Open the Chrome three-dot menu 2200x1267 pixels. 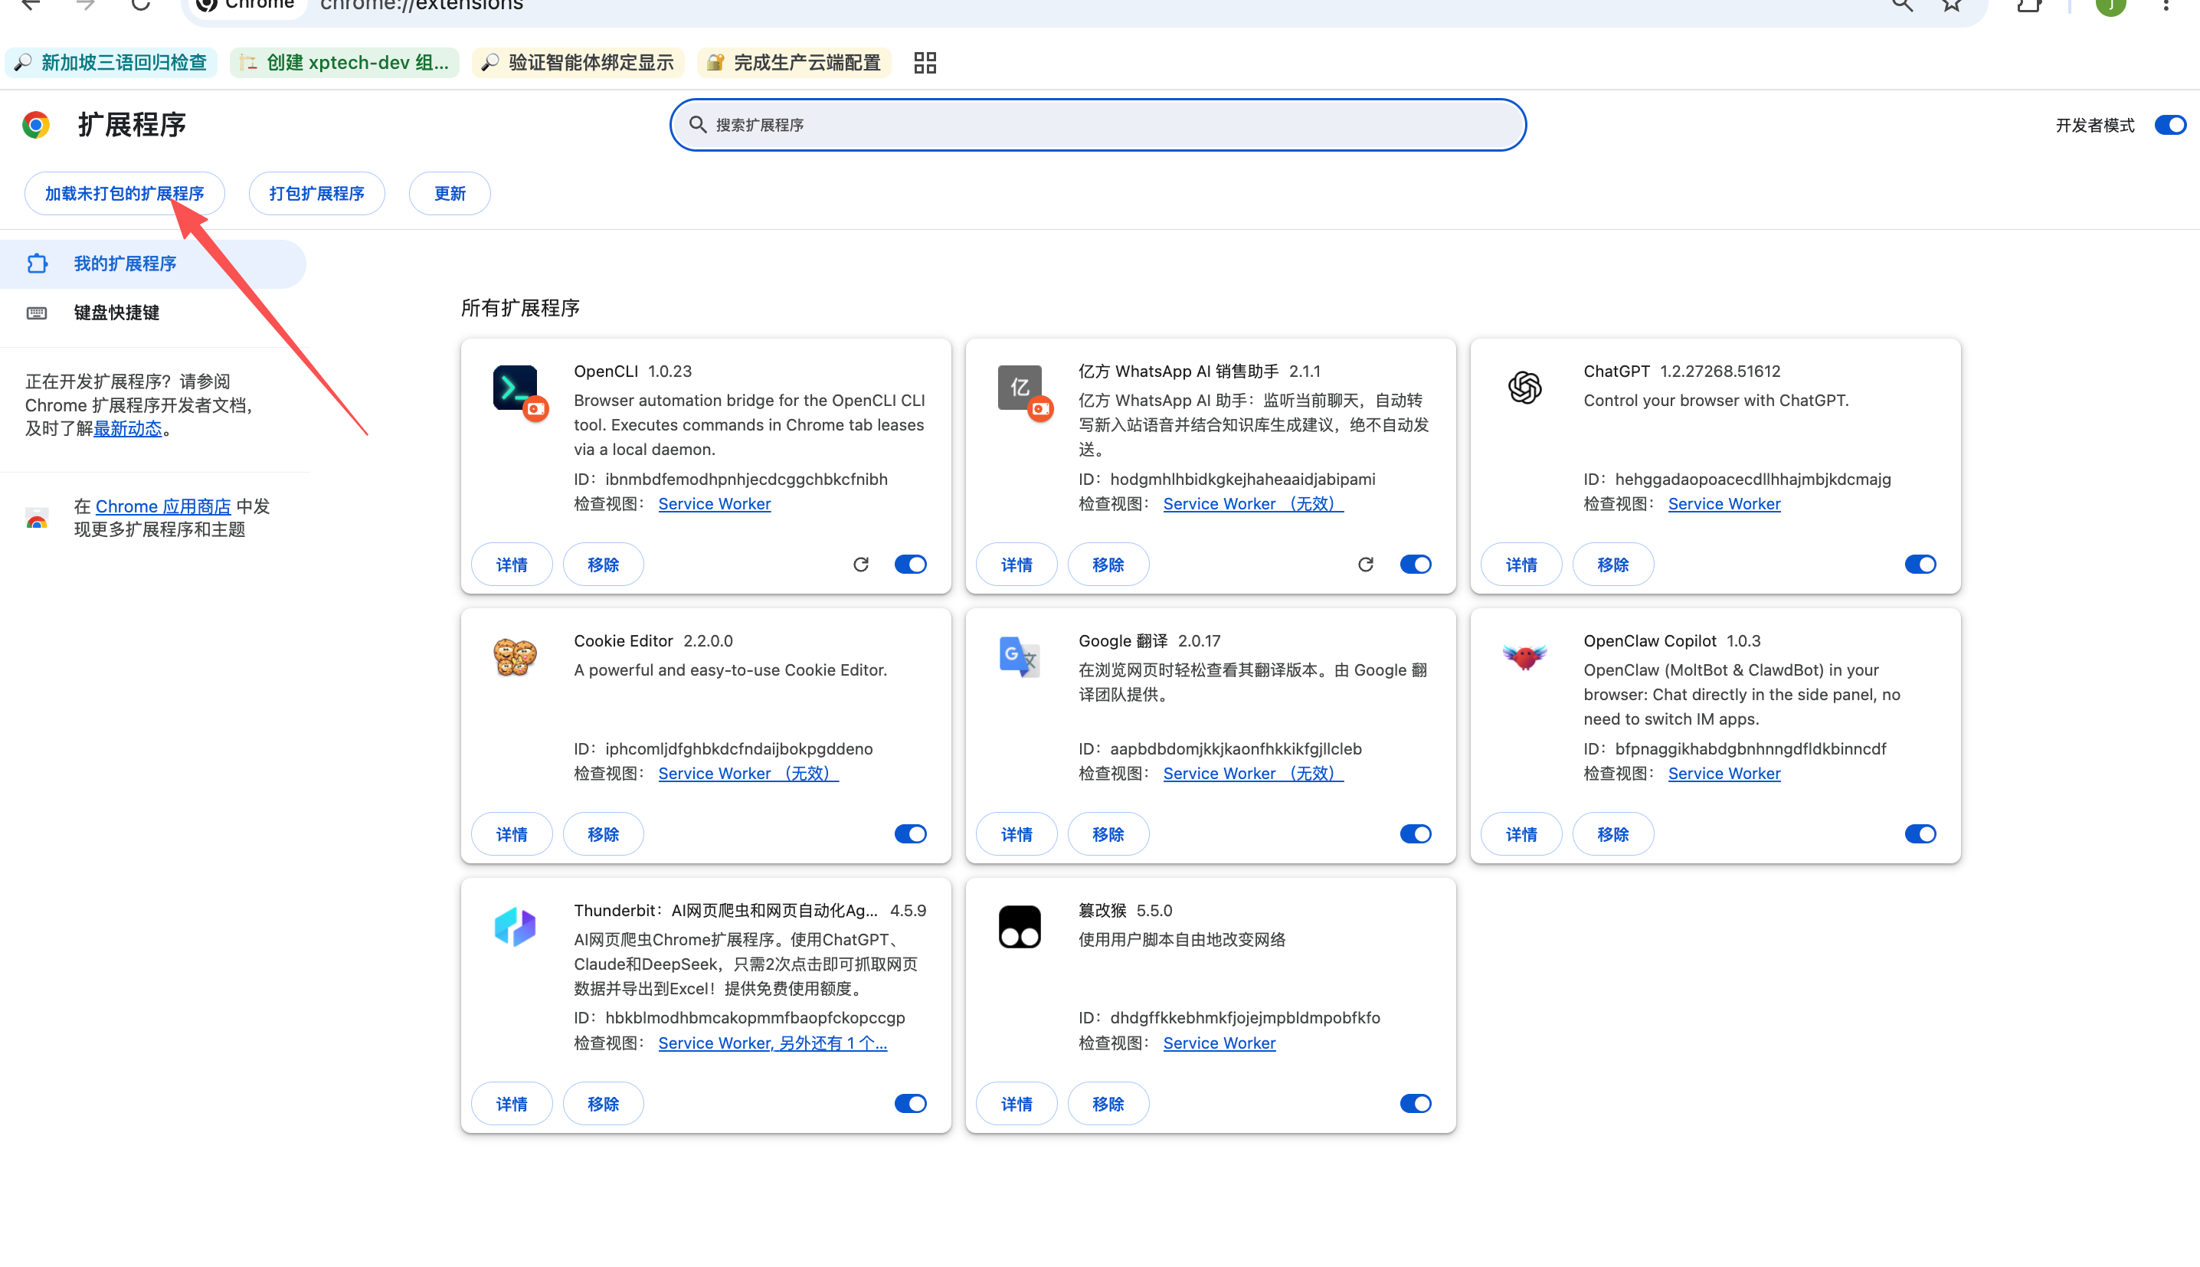2166,5
